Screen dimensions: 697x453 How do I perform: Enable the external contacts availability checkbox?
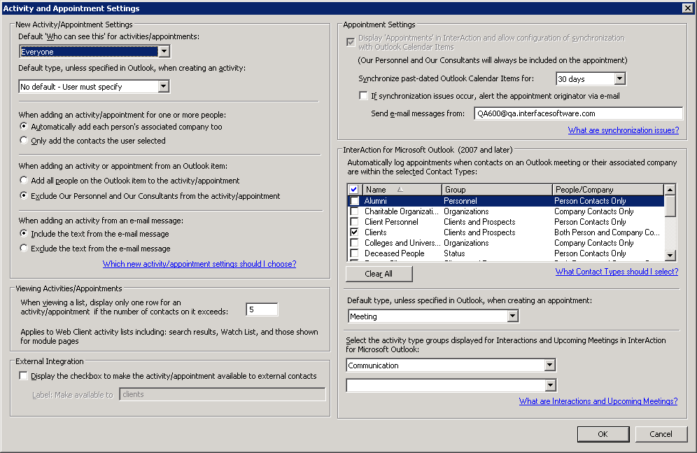coord(23,375)
